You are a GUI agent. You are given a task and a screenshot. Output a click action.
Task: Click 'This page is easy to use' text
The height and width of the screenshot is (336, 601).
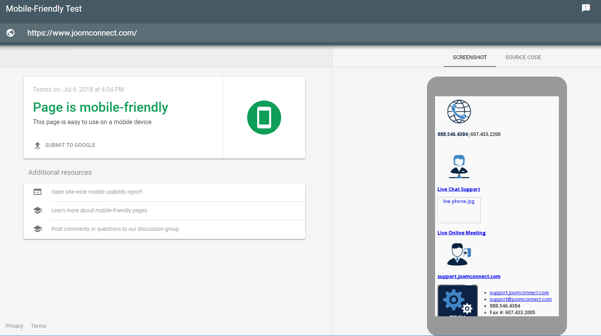click(x=92, y=122)
